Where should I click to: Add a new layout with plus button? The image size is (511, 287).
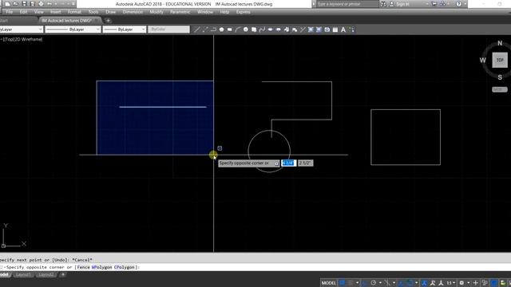(x=63, y=274)
